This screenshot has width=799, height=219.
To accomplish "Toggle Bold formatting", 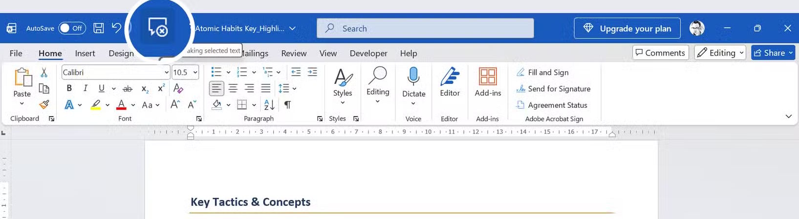I will (69, 88).
